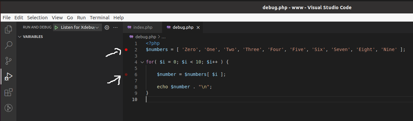
Task: Open Source Control view in activity bar
Action: (x=8, y=61)
